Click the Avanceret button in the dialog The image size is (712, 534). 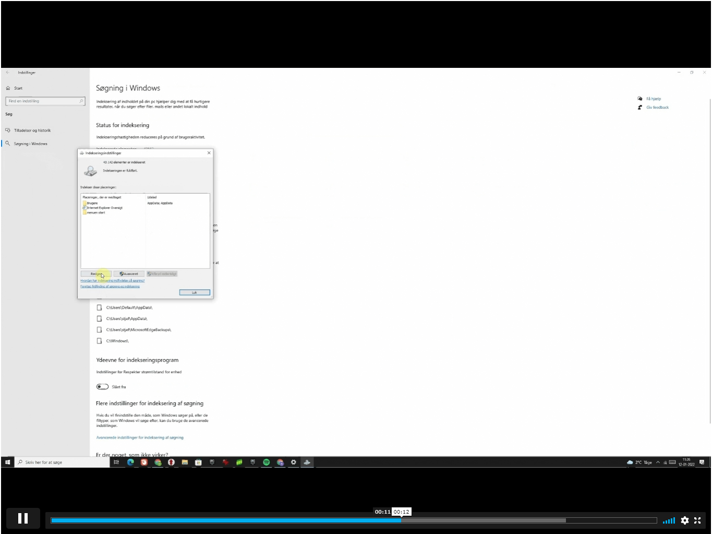point(129,274)
